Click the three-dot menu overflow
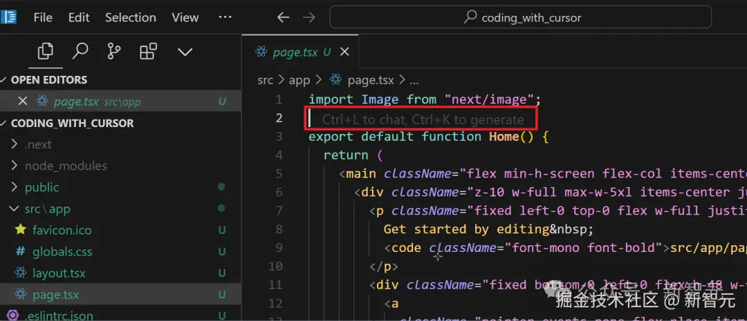747x321 pixels. [225, 17]
